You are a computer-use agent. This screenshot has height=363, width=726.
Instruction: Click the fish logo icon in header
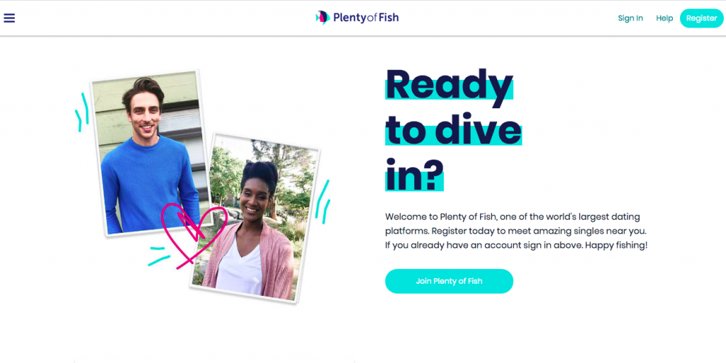pos(323,18)
